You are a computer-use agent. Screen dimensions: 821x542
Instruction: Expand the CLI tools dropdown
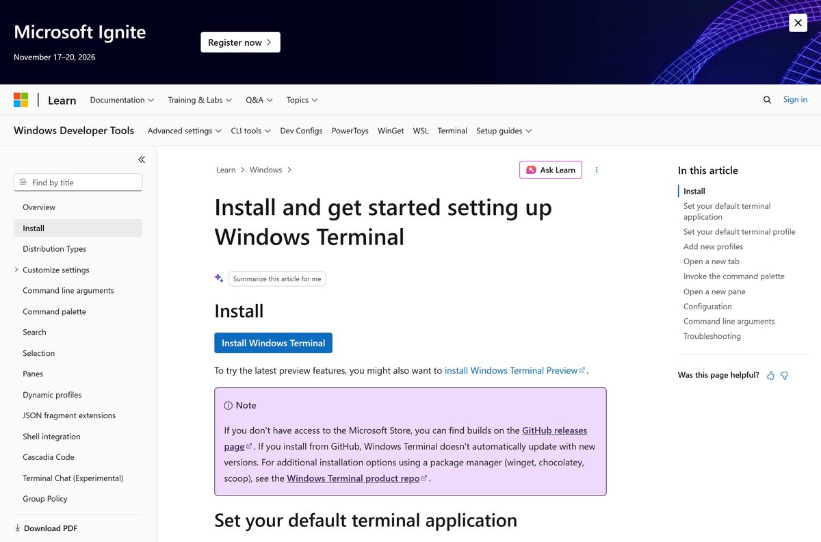pyautogui.click(x=250, y=131)
